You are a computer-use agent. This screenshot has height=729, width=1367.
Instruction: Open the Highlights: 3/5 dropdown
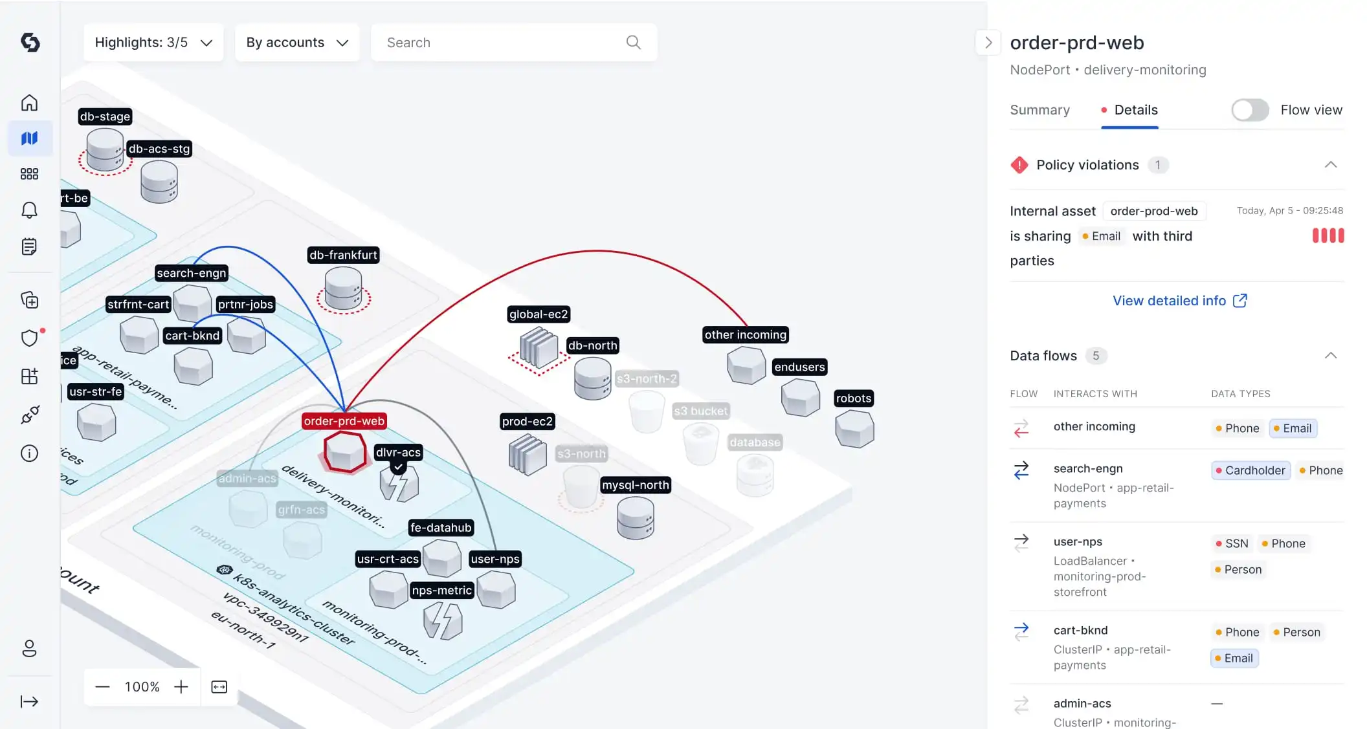click(153, 42)
